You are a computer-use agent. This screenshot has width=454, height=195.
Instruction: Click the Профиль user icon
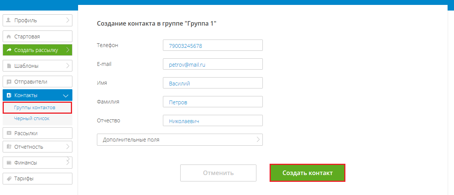9,20
